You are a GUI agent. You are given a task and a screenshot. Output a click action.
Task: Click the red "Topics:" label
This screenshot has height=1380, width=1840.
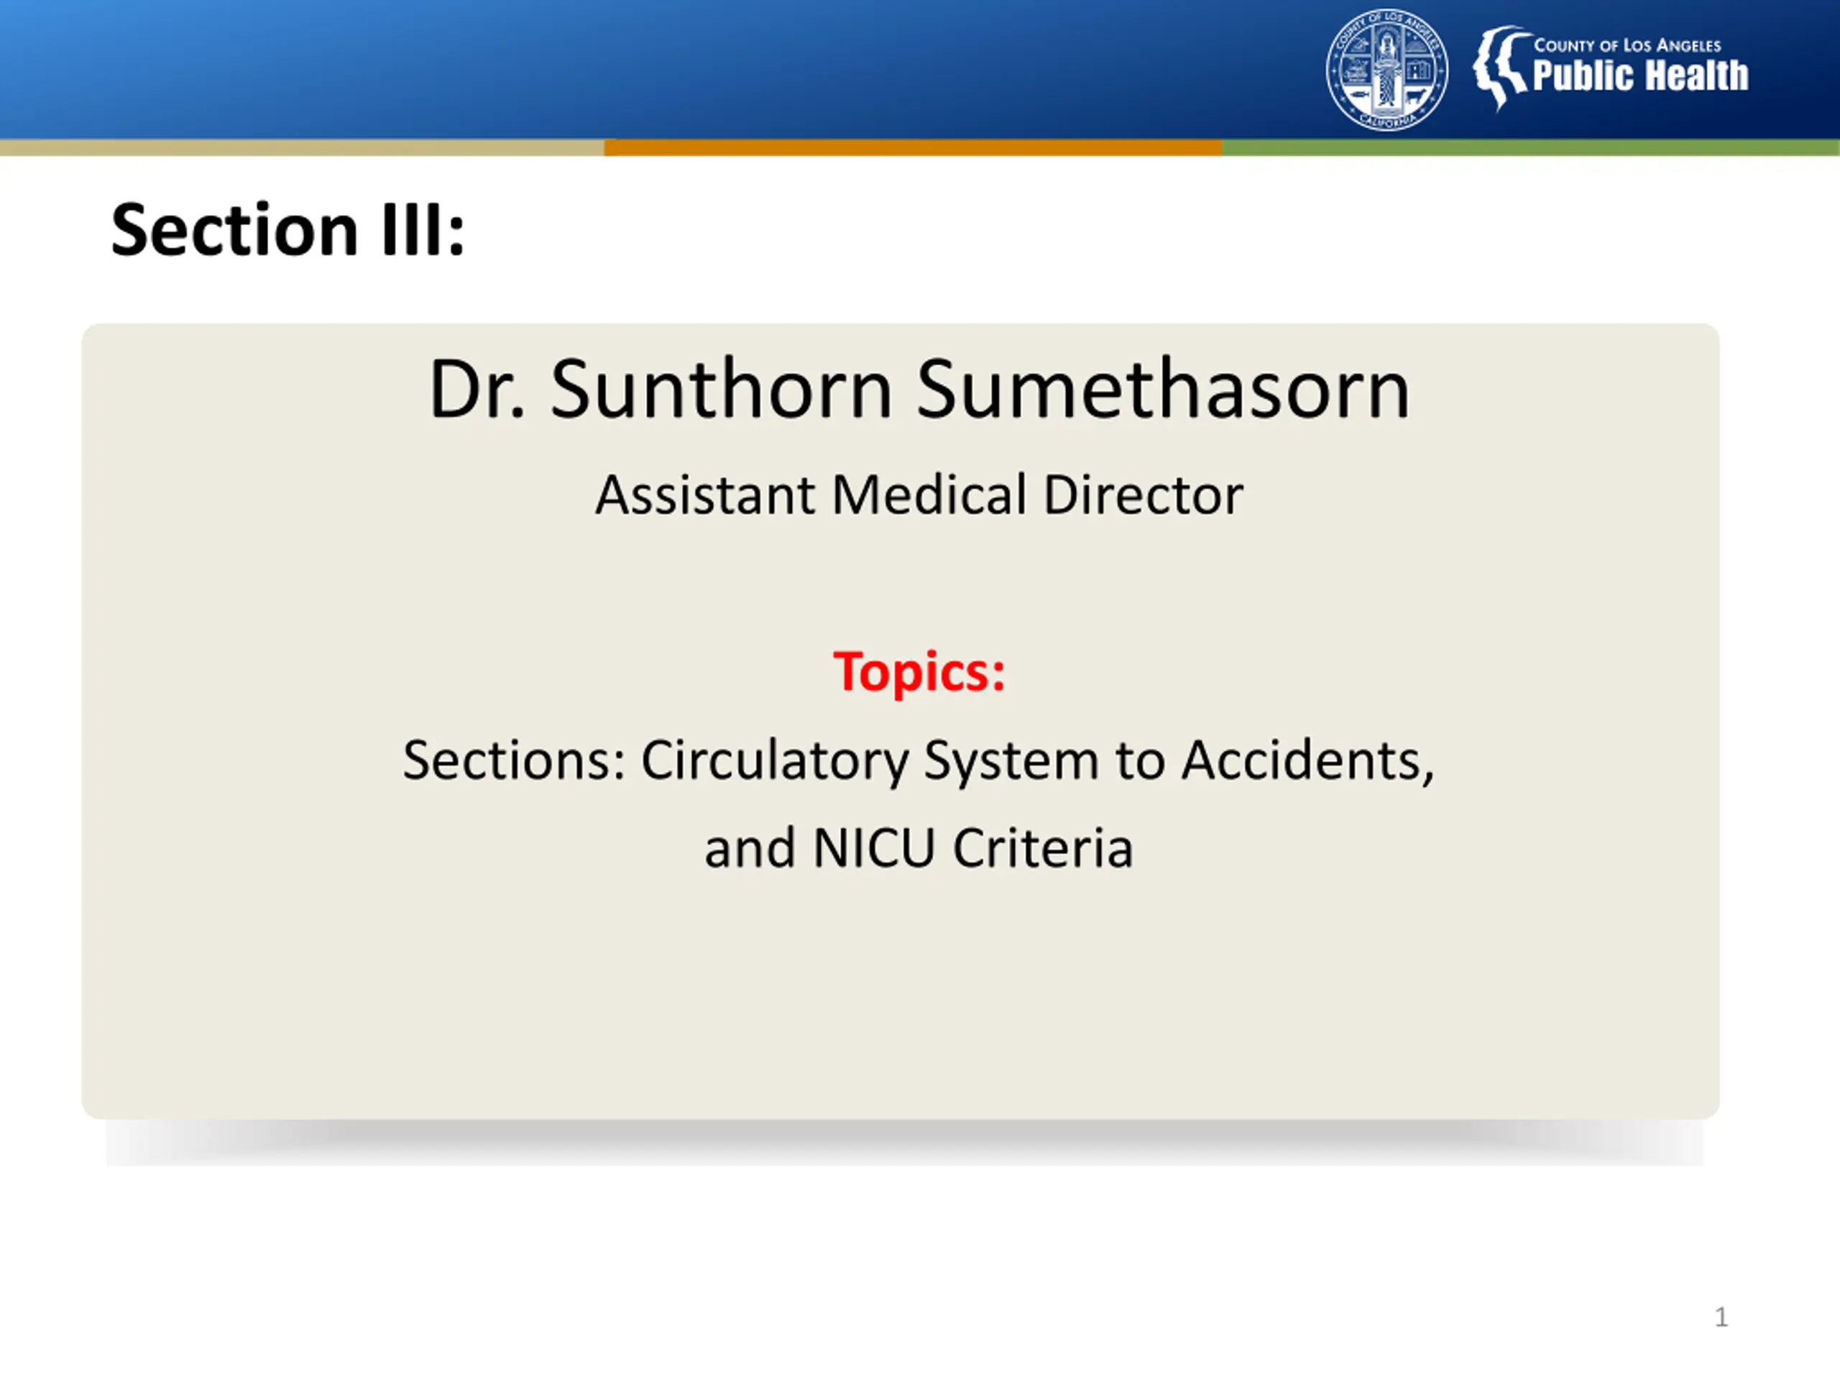click(x=919, y=672)
